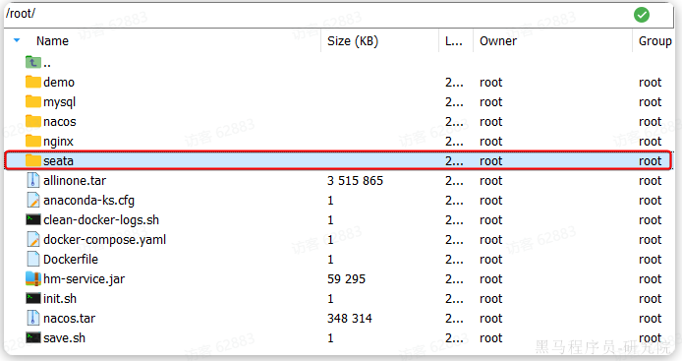Select the hm-service.jar file name
The width and height of the screenshot is (682, 361).
tap(84, 279)
